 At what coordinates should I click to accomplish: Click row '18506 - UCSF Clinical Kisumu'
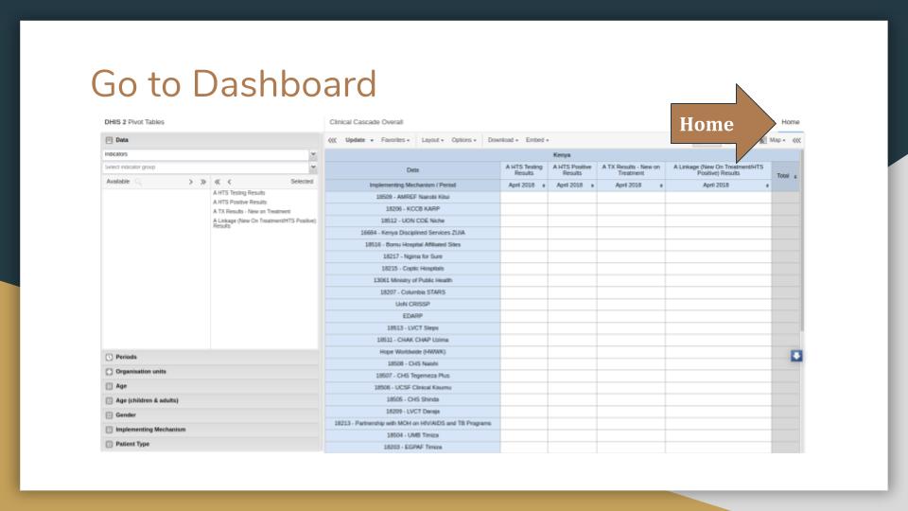point(413,388)
